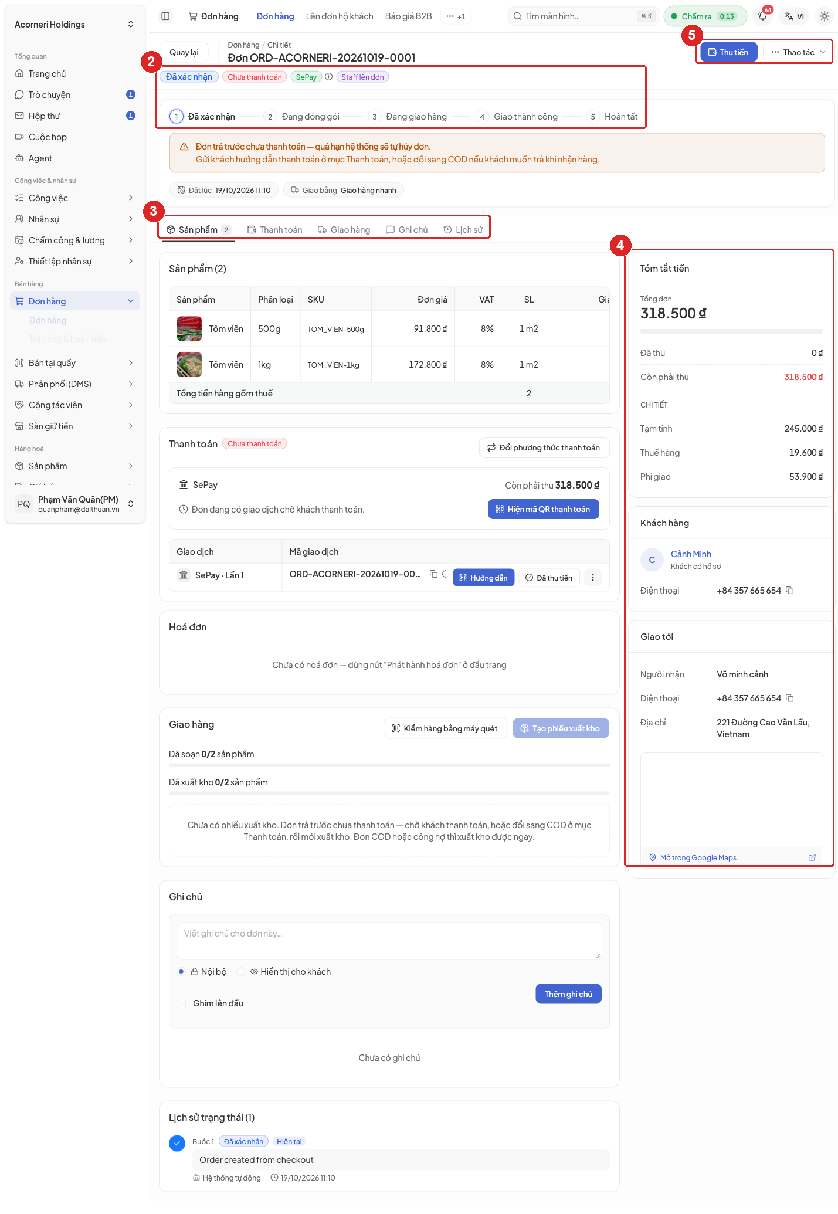Select the Hiển thị cho khách radio option

(240, 972)
